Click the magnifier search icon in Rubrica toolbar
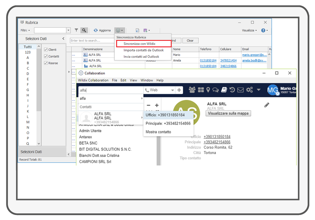315x220 pixels. (84, 30)
